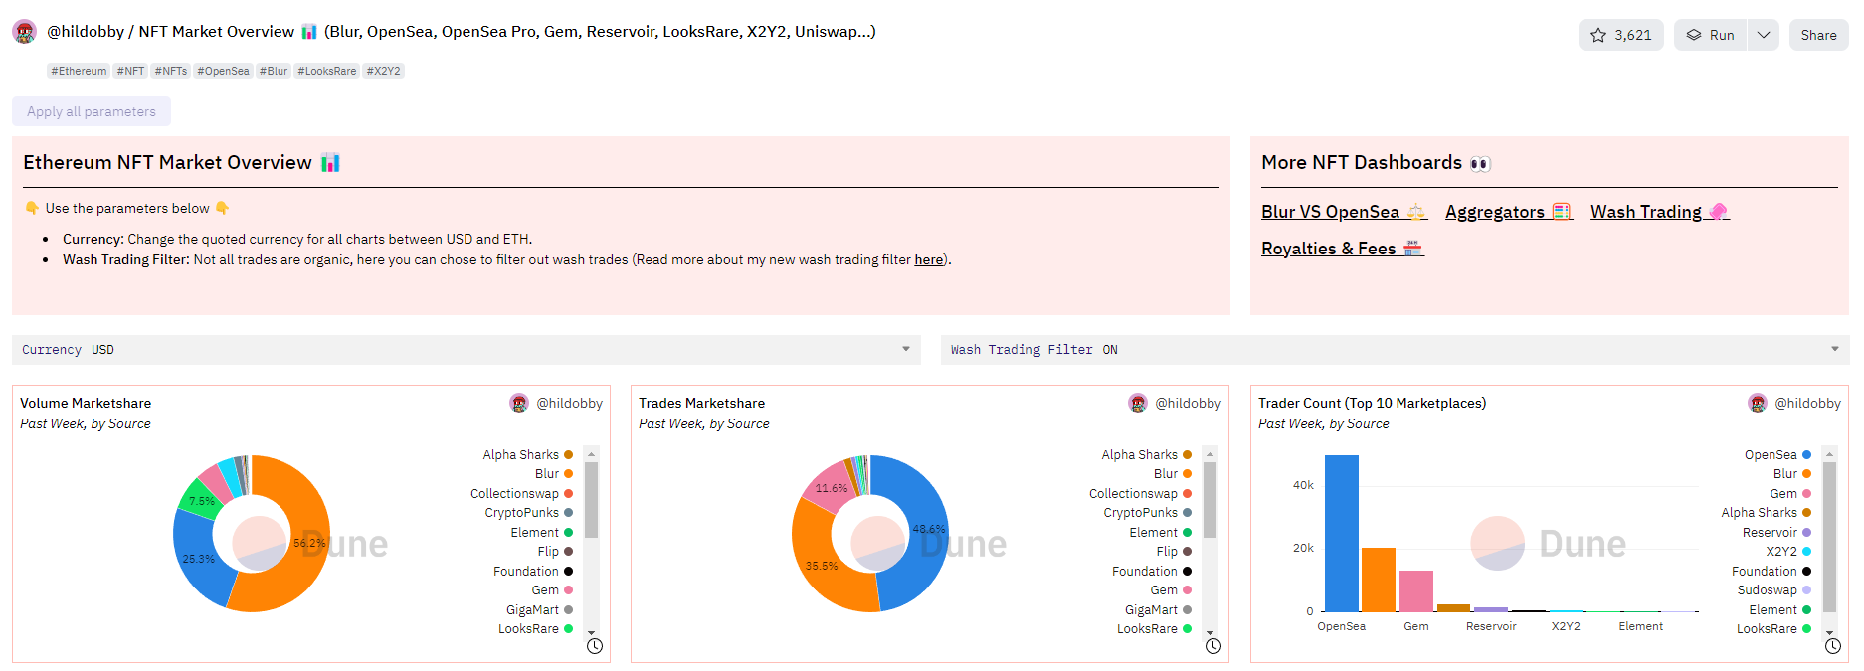The height and width of the screenshot is (671, 1864).
Task: Click the OpenSea bar in Trader Count chart
Action: click(1341, 533)
